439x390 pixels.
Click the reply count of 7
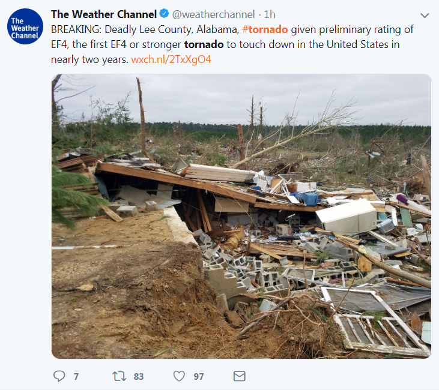pos(76,377)
